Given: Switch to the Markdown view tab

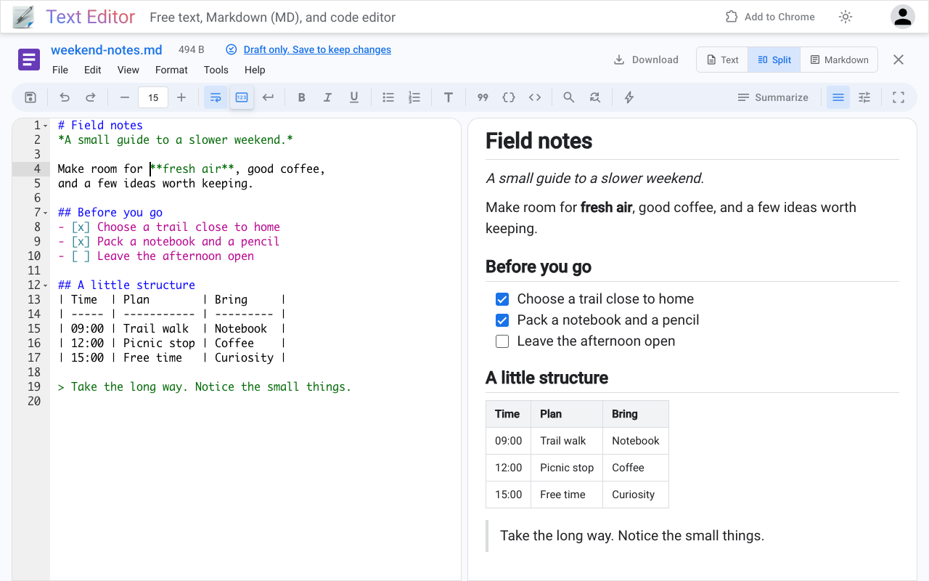Looking at the screenshot, I should tap(839, 60).
